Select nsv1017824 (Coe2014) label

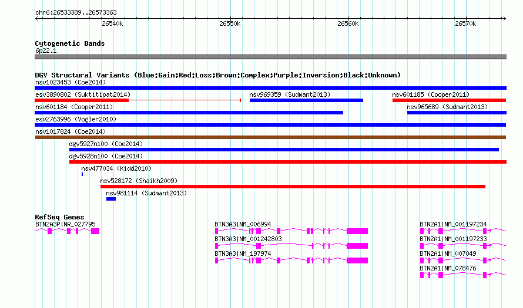click(x=71, y=131)
